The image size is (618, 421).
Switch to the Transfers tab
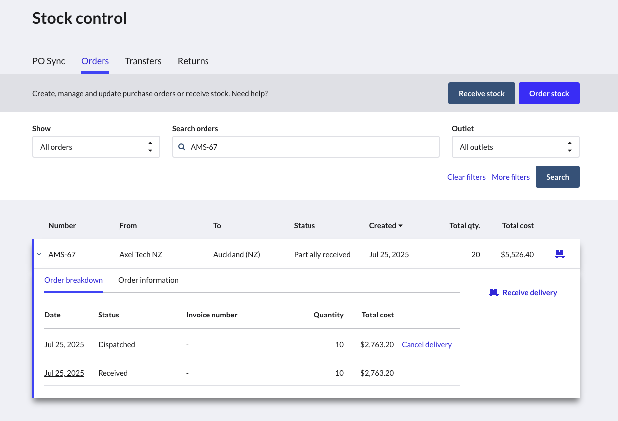(143, 61)
